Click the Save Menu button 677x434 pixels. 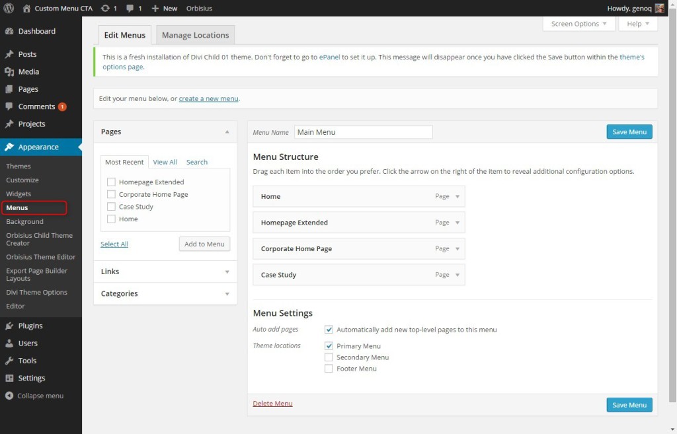click(x=629, y=131)
